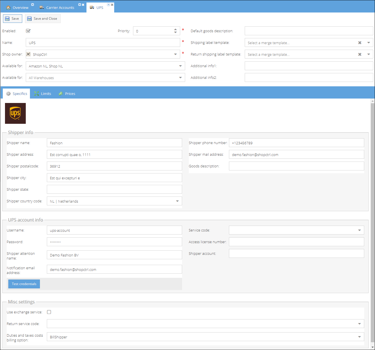375x350 pixels.
Task: Open Duties and taxes billing option dropdown
Action: pos(359,337)
